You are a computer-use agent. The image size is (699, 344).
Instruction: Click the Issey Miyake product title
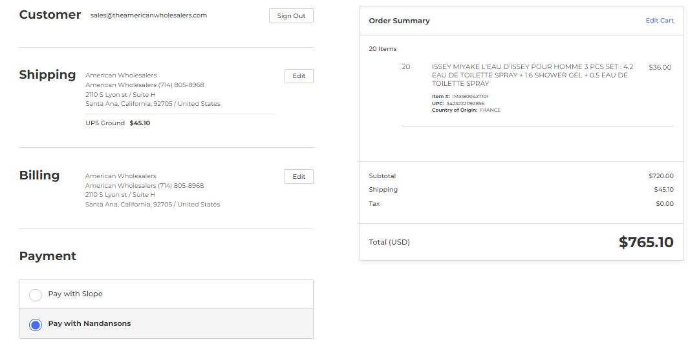point(532,76)
